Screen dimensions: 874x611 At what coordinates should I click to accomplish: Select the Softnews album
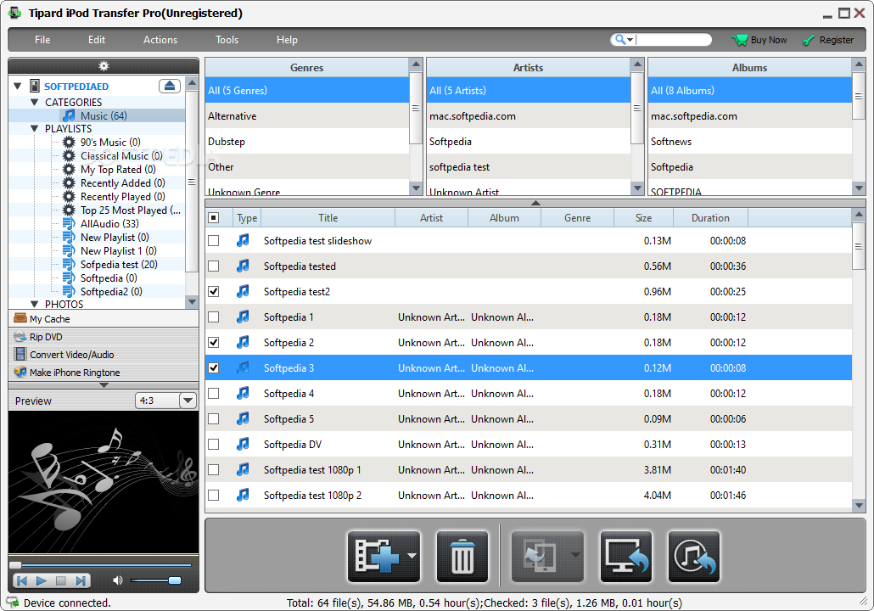(x=749, y=142)
